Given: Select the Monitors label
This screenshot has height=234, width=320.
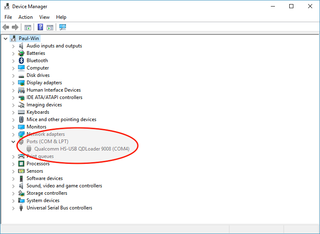Looking at the screenshot, I should click(36, 127).
